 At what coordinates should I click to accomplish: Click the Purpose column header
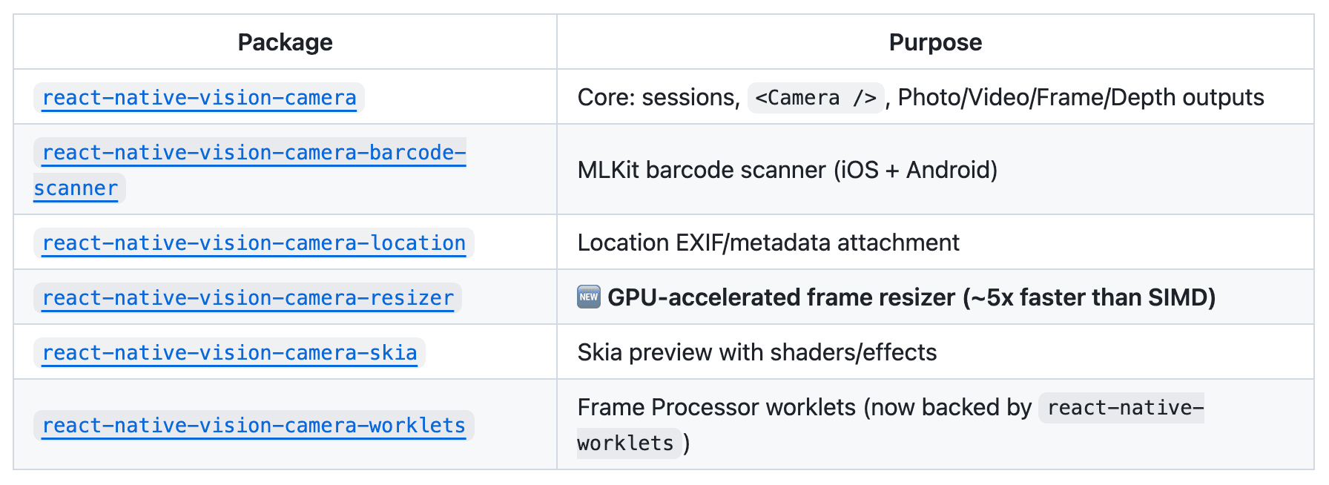click(x=935, y=42)
